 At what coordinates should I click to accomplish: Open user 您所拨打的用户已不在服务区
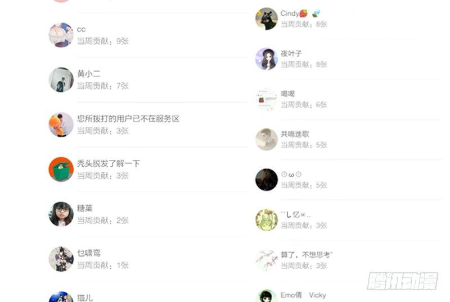click(128, 118)
